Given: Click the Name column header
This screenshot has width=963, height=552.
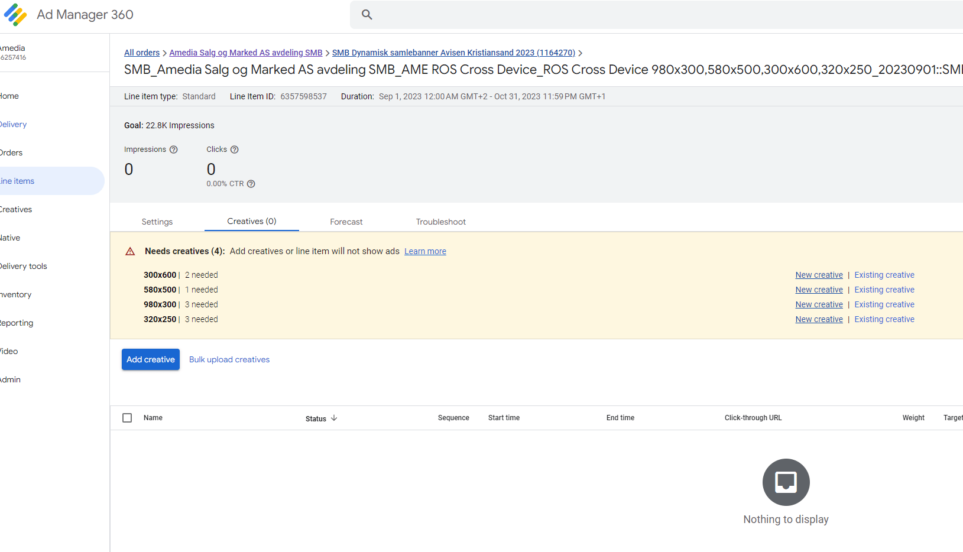Looking at the screenshot, I should [x=153, y=418].
